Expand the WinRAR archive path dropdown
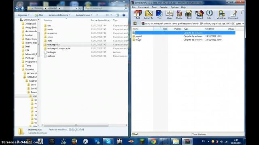This screenshot has width=259, height=145. 243,23
